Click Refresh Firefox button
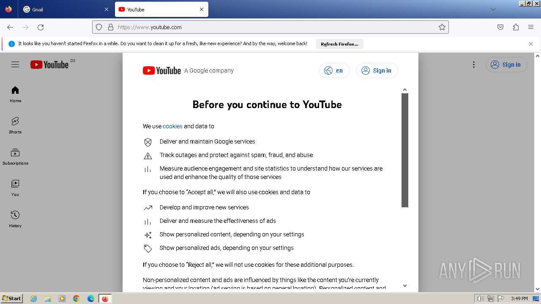This screenshot has height=304, width=541. click(x=339, y=44)
